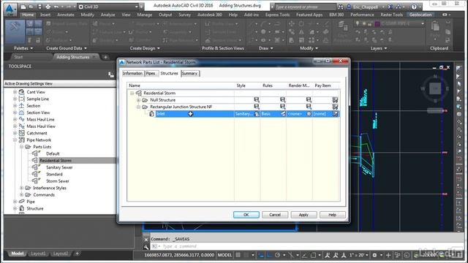The height and width of the screenshot is (263, 468).
Task: Click the customization menu icon at status bar end
Action: [x=461, y=255]
